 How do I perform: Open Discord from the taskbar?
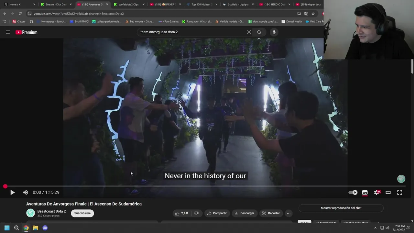[x=45, y=228]
